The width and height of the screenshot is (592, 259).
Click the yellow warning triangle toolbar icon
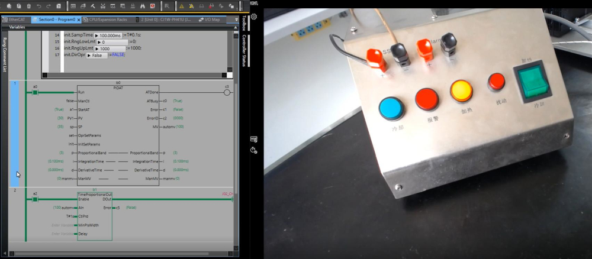pyautogui.click(x=181, y=6)
